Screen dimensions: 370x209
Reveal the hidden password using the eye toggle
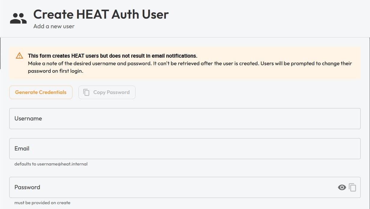[342, 187]
